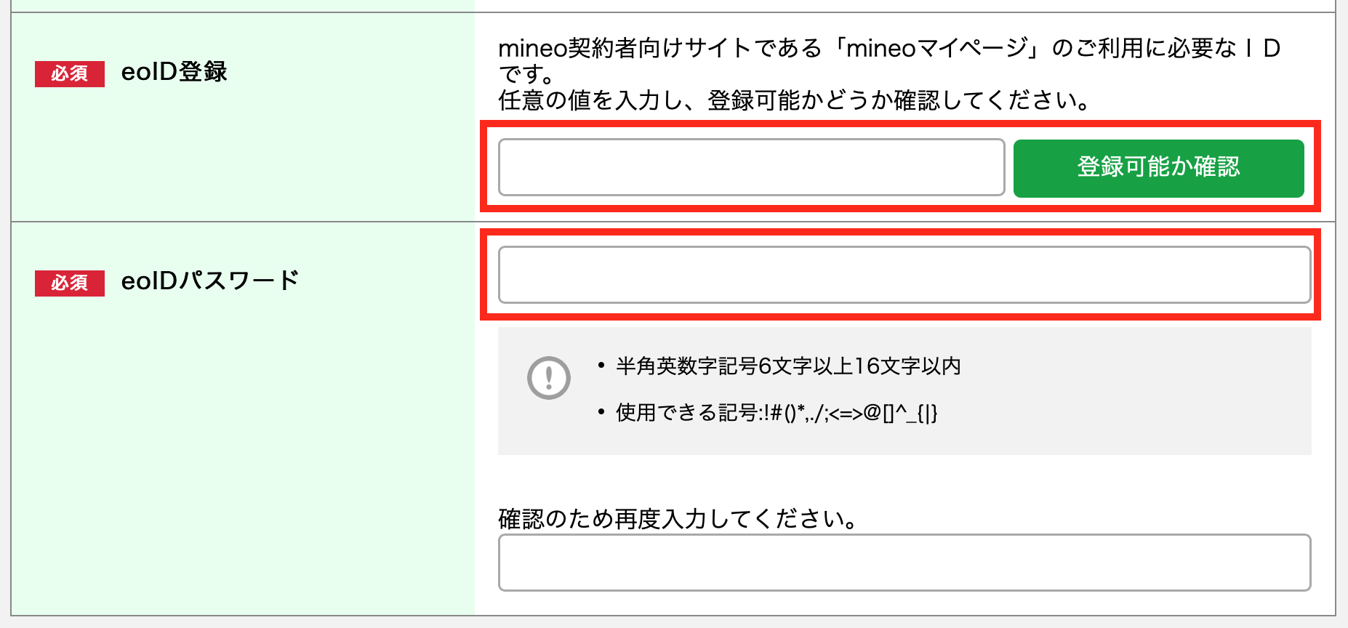This screenshot has height=628, width=1348.
Task: Click the eoID登録 row label
Action: 174,73
